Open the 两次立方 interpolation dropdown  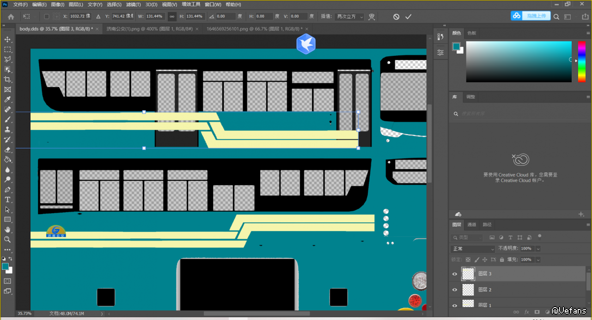tap(349, 17)
